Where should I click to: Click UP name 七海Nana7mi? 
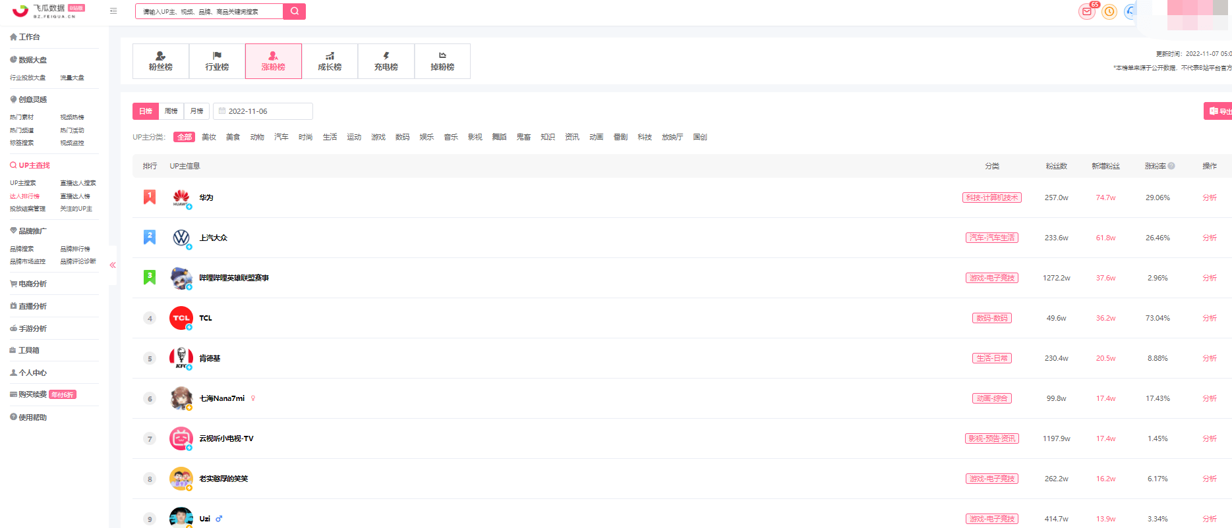222,398
